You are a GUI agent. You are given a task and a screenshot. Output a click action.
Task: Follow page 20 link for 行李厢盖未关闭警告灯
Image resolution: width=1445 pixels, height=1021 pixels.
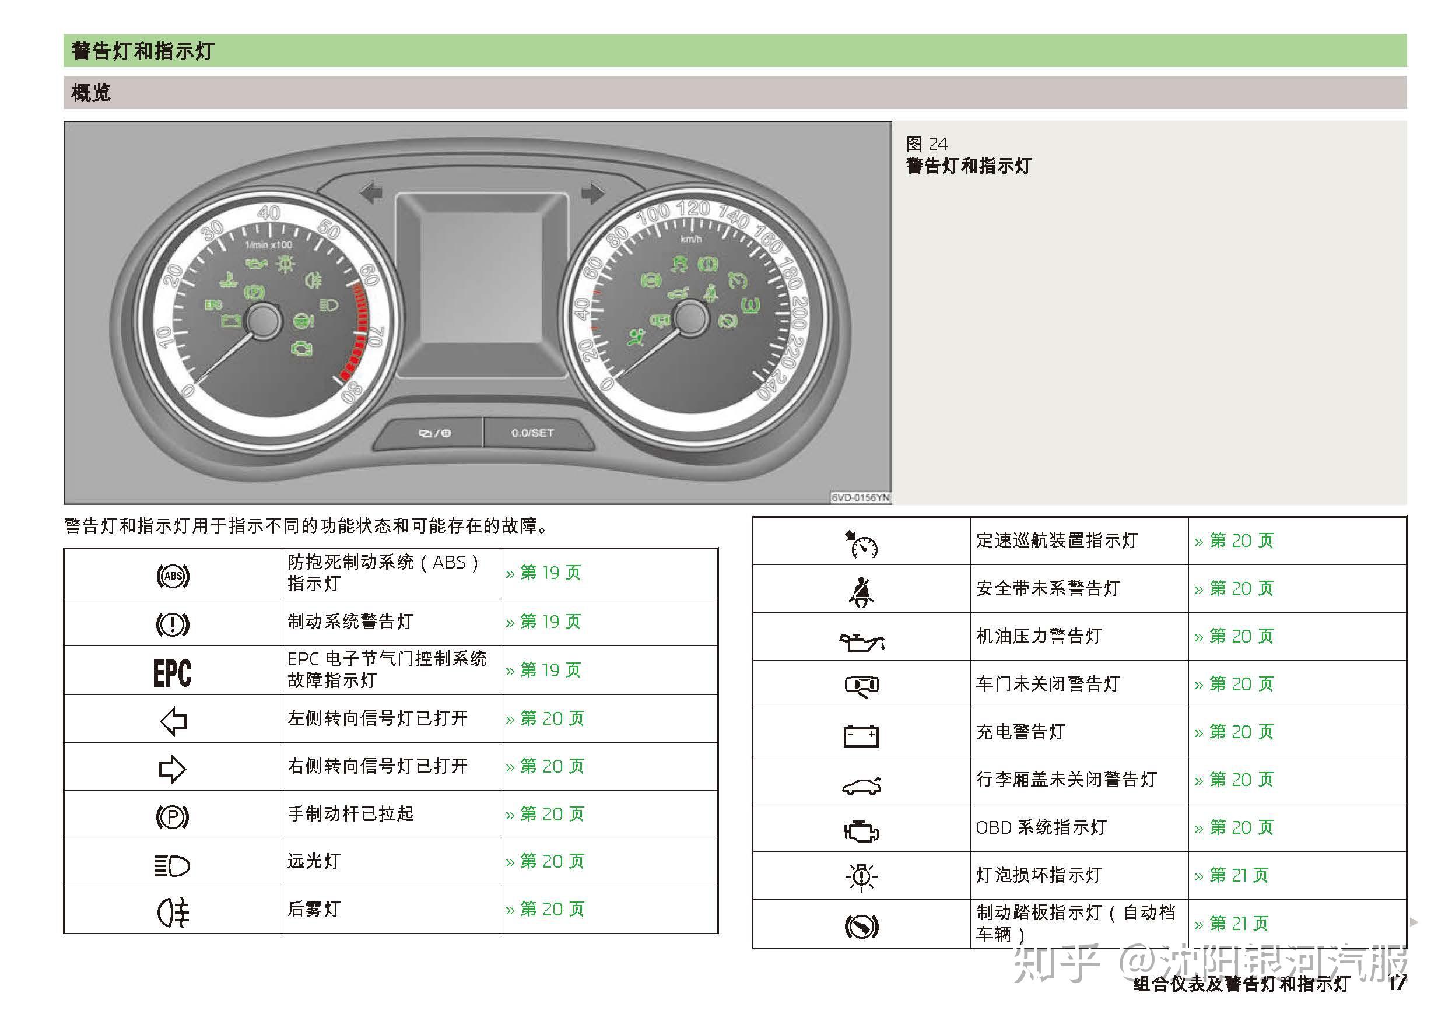[x=1234, y=780]
